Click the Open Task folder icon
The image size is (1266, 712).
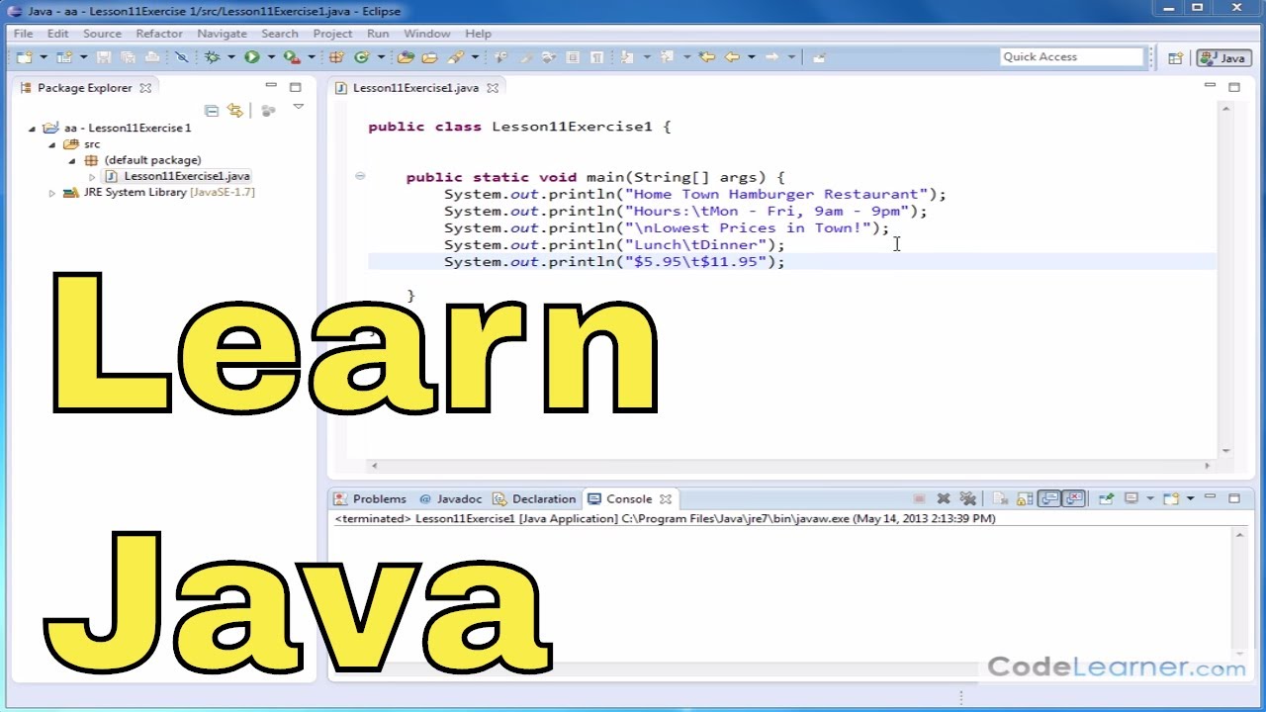click(x=430, y=57)
